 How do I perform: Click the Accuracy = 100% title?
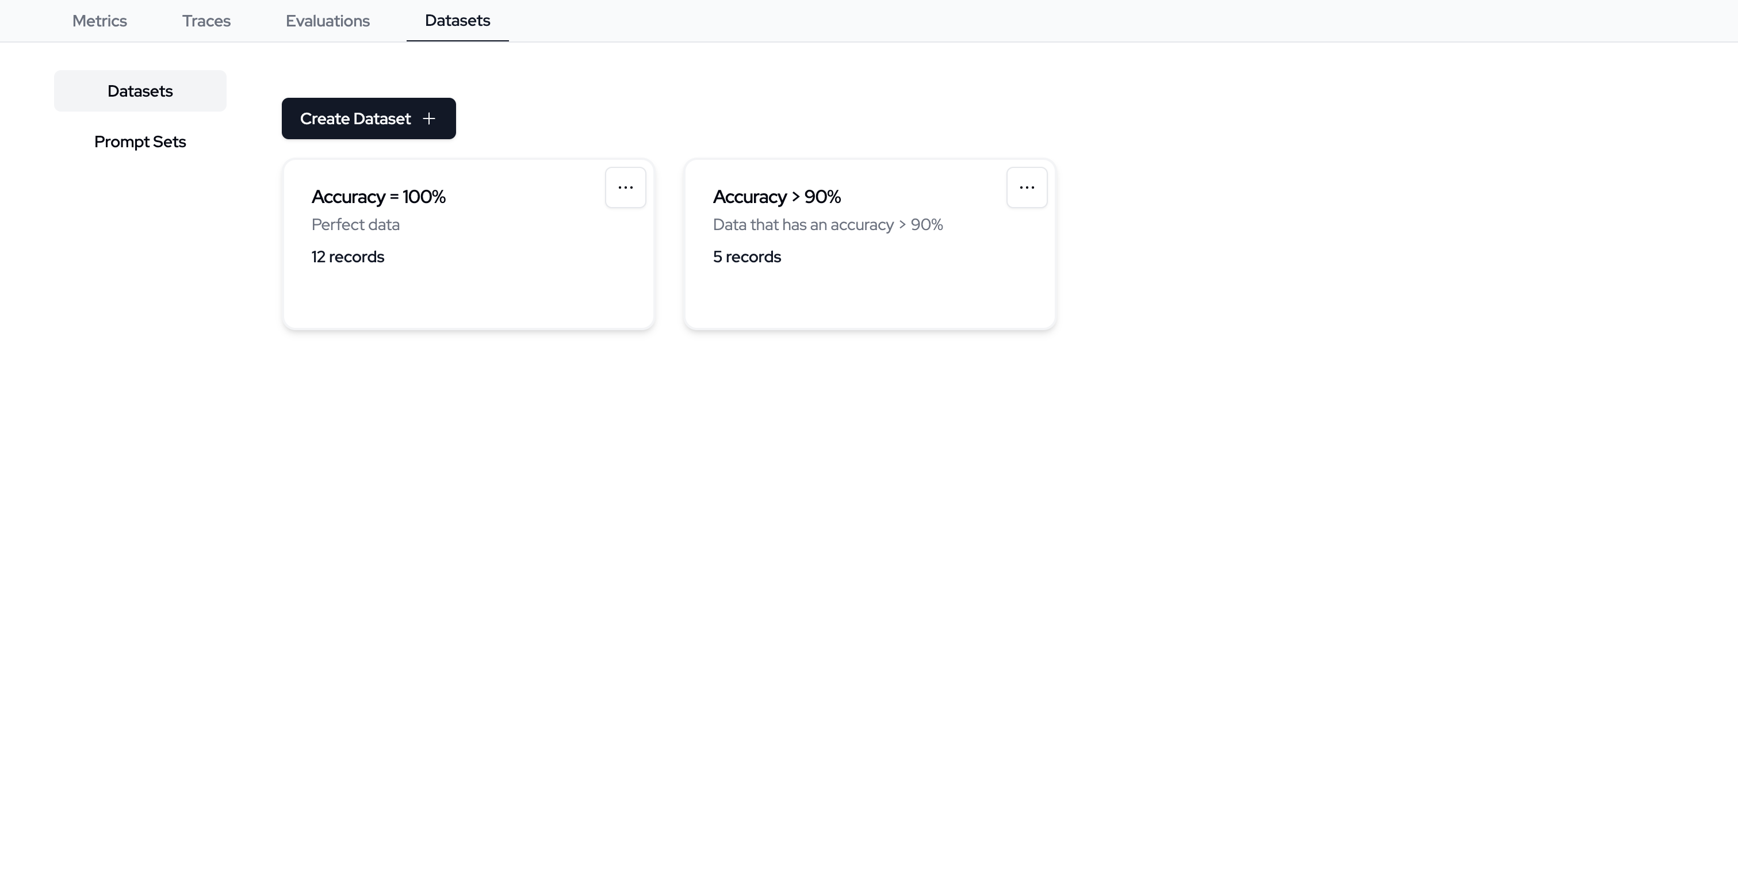[378, 197]
